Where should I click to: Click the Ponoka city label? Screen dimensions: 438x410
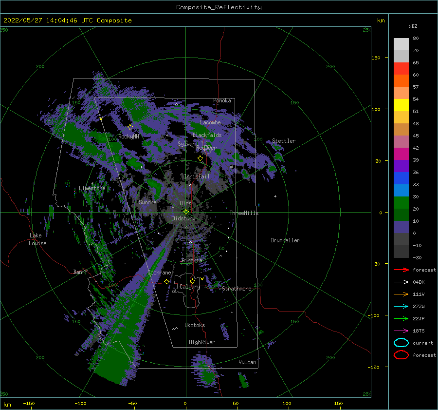click(x=222, y=100)
